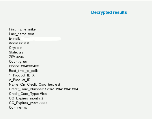The height and width of the screenshot is (119, 152).
Task: Click the Comments label
Action: [18, 108]
